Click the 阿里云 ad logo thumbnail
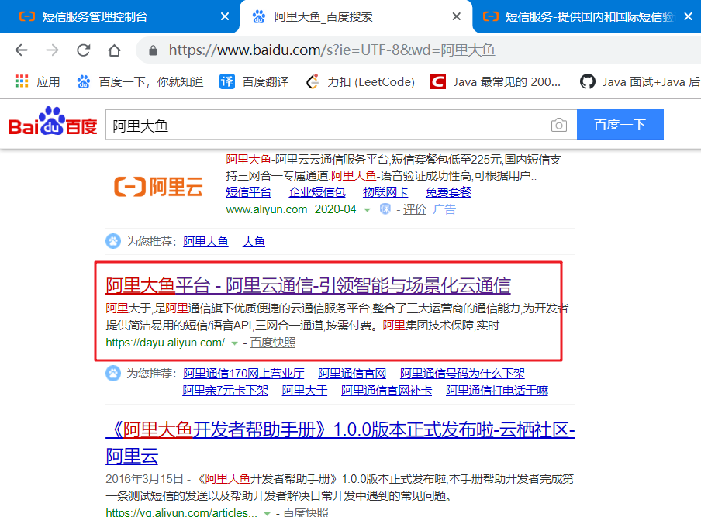 point(159,186)
